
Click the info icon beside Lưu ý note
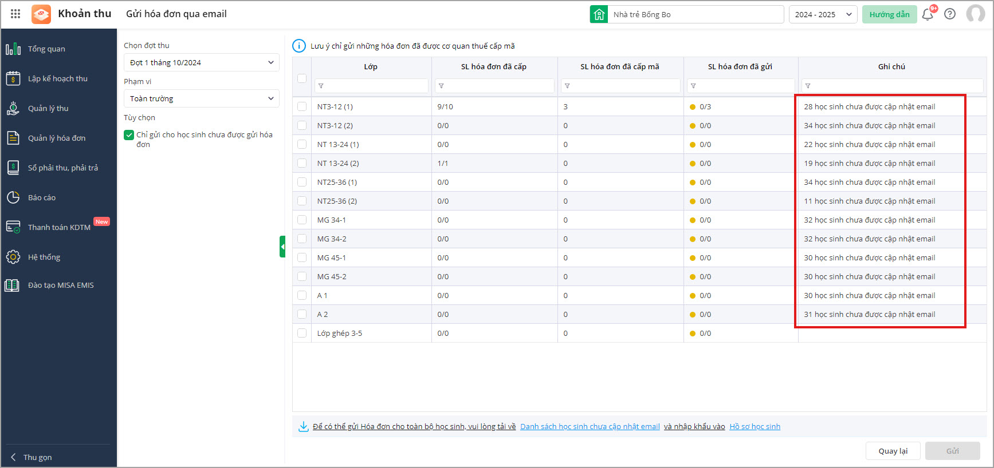tap(299, 46)
